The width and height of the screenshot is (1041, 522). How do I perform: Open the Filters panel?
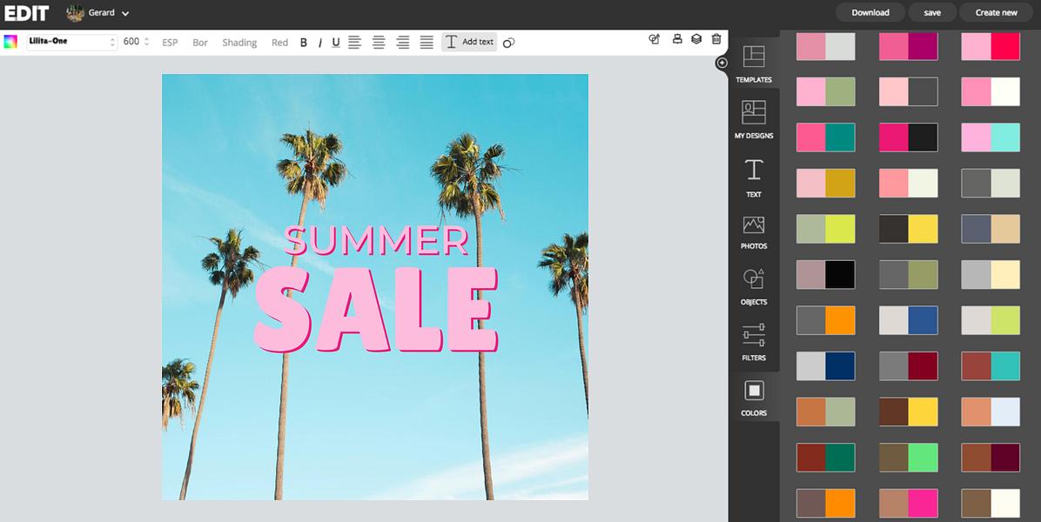(x=754, y=342)
